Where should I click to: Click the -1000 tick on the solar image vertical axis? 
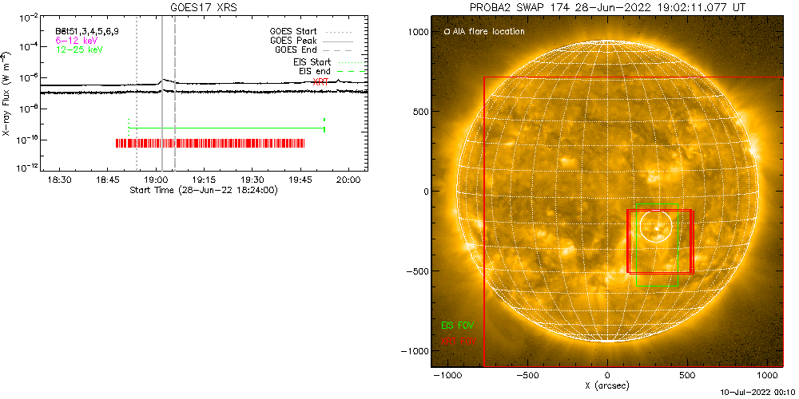tap(415, 351)
